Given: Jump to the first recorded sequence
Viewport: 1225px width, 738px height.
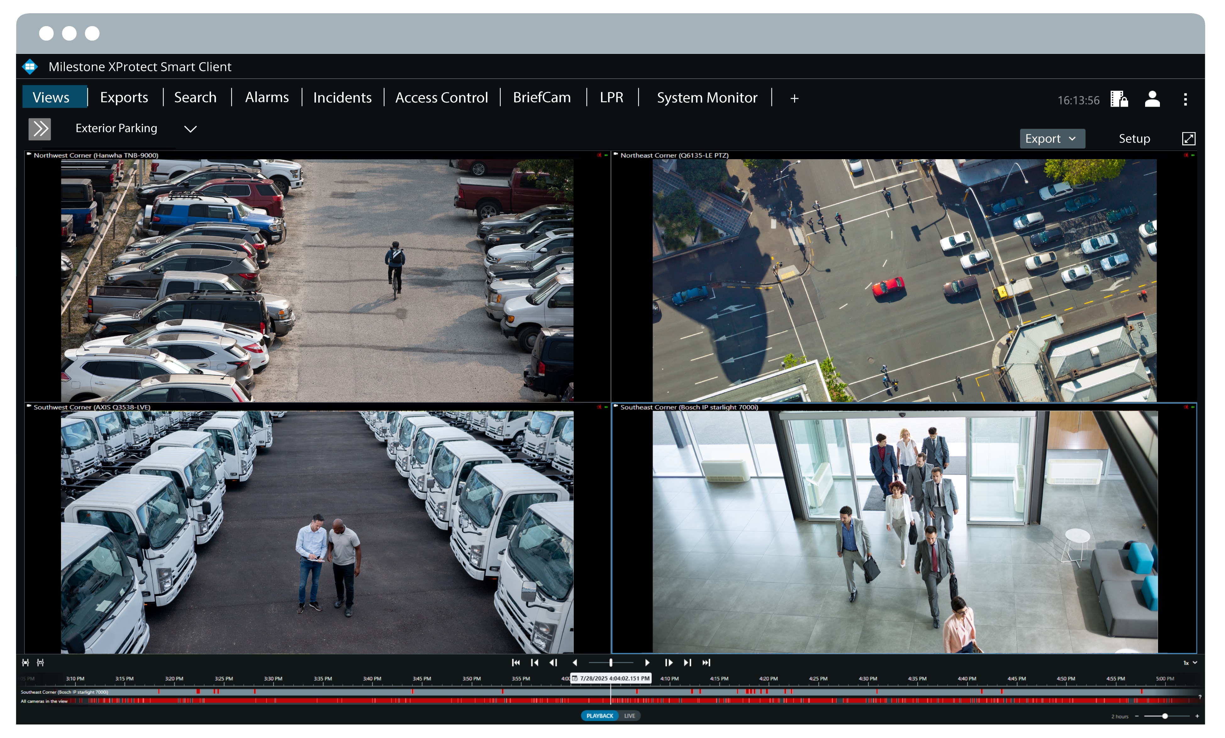Looking at the screenshot, I should click(516, 663).
